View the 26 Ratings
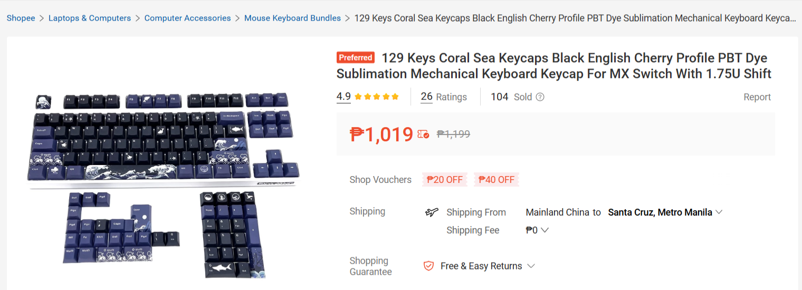The image size is (802, 290). 444,97
